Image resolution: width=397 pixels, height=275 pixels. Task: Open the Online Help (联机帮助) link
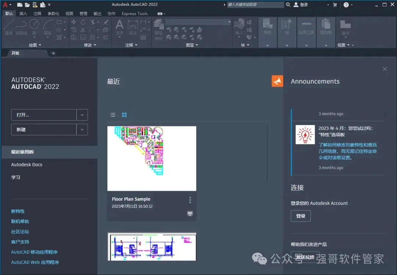[20, 221]
